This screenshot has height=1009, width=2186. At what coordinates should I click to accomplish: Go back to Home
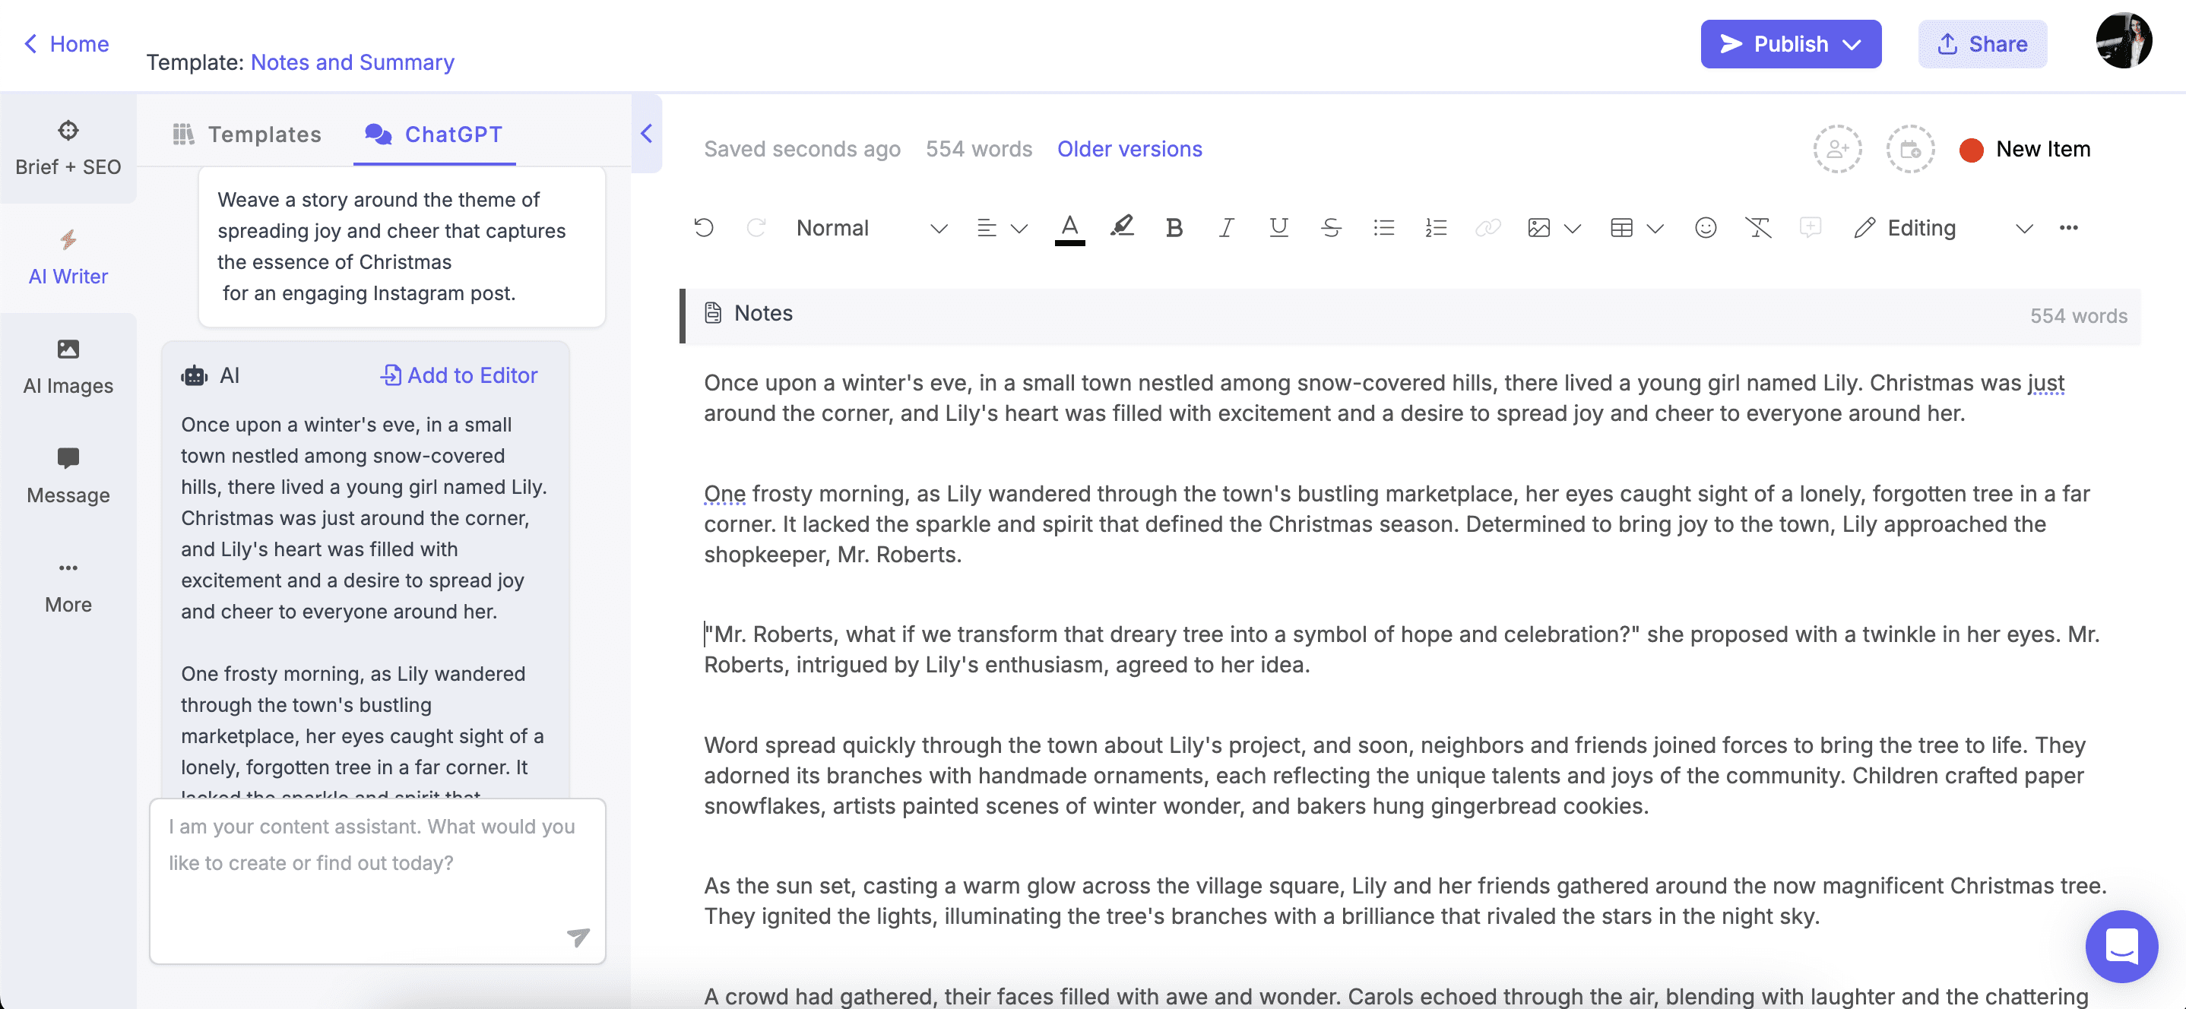(x=66, y=44)
